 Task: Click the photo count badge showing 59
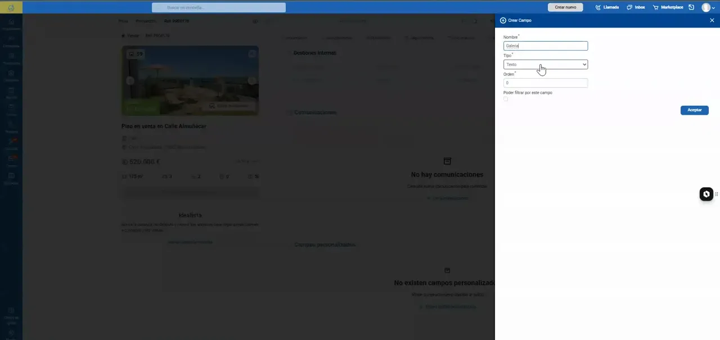coord(136,55)
